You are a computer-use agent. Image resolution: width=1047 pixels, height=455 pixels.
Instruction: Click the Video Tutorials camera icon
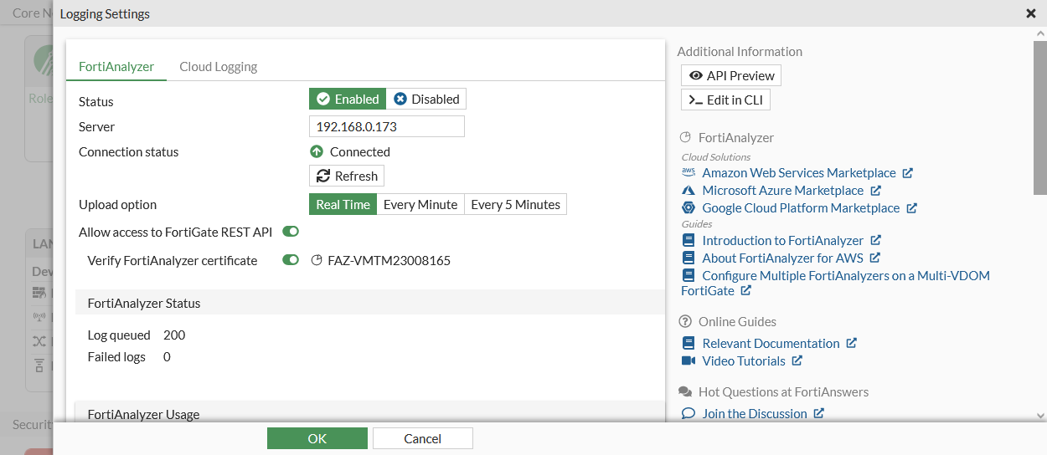pyautogui.click(x=689, y=360)
